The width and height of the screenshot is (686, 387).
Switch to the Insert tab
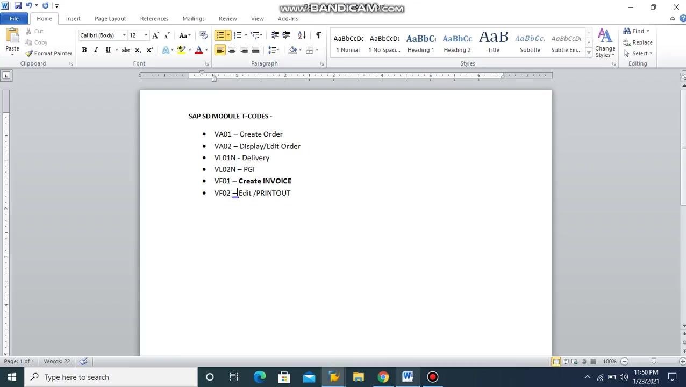[73, 19]
